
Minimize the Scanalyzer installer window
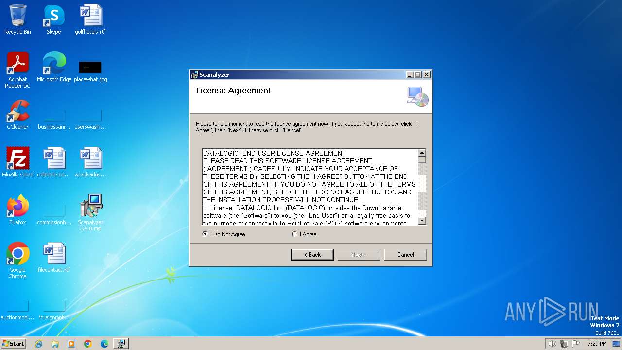coord(410,75)
